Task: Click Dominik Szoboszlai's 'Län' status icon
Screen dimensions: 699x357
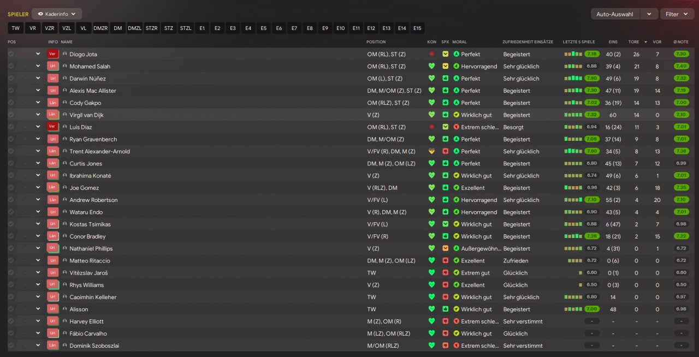Action: (53, 346)
